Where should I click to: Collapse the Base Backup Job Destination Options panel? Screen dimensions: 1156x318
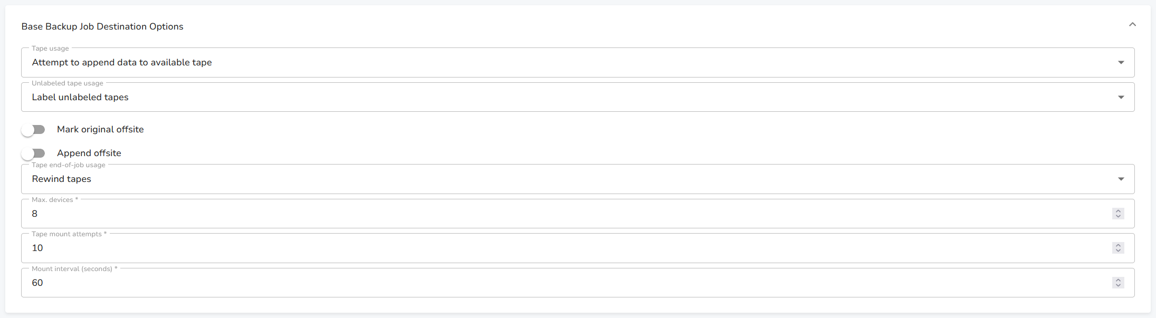pos(1132,25)
